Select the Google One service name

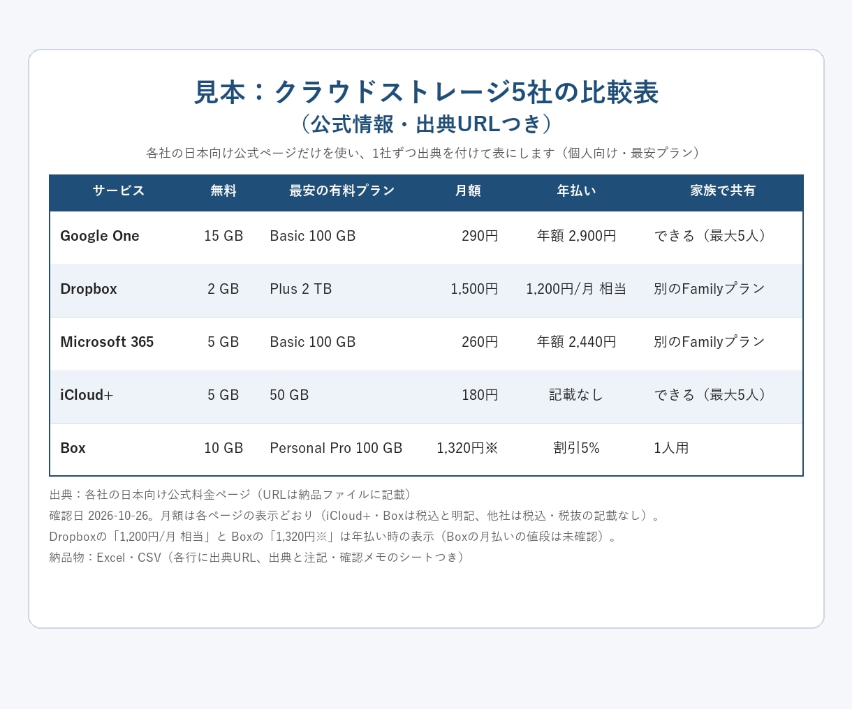coord(100,236)
